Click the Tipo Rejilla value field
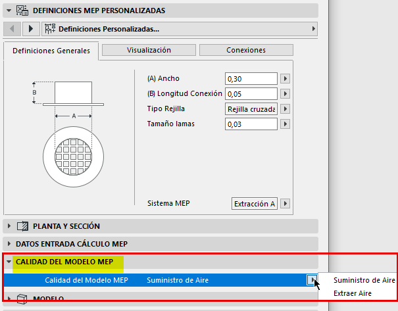 [x=251, y=109]
